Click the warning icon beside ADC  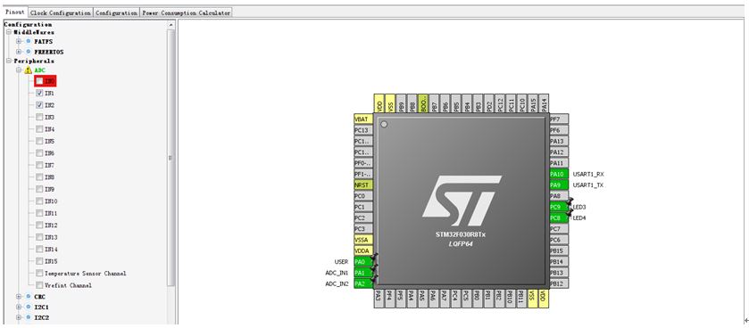[x=29, y=70]
